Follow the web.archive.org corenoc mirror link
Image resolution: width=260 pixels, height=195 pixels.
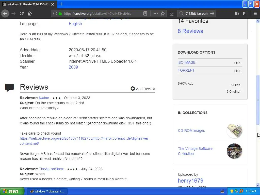85,141
